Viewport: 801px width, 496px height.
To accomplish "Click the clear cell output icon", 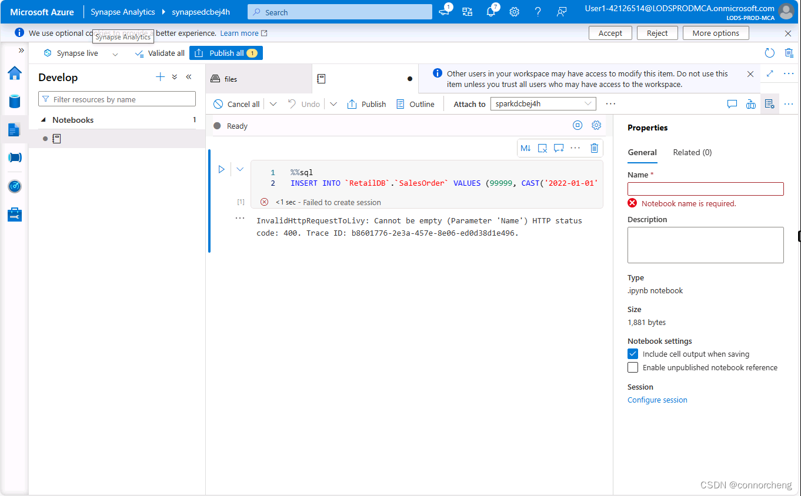I will (542, 148).
